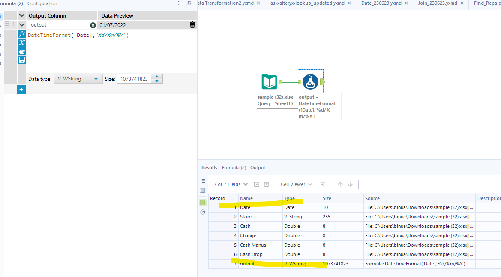This screenshot has width=501, height=277.
Task: Click the data preview value 01/07/2022
Action: pyautogui.click(x=112, y=25)
